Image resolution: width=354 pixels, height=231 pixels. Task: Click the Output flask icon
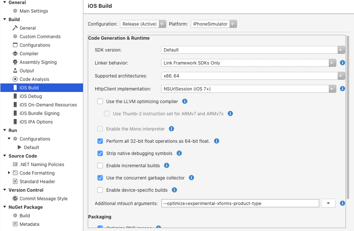[x=15, y=70]
